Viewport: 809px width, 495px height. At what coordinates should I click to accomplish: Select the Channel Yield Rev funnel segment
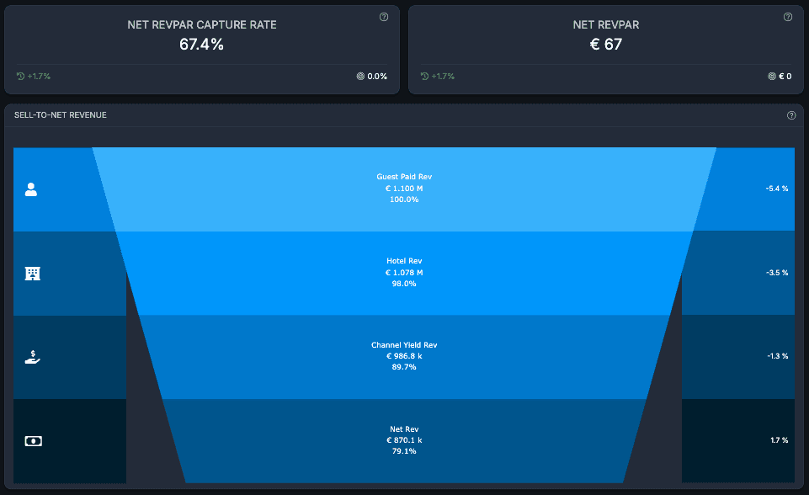[404, 357]
